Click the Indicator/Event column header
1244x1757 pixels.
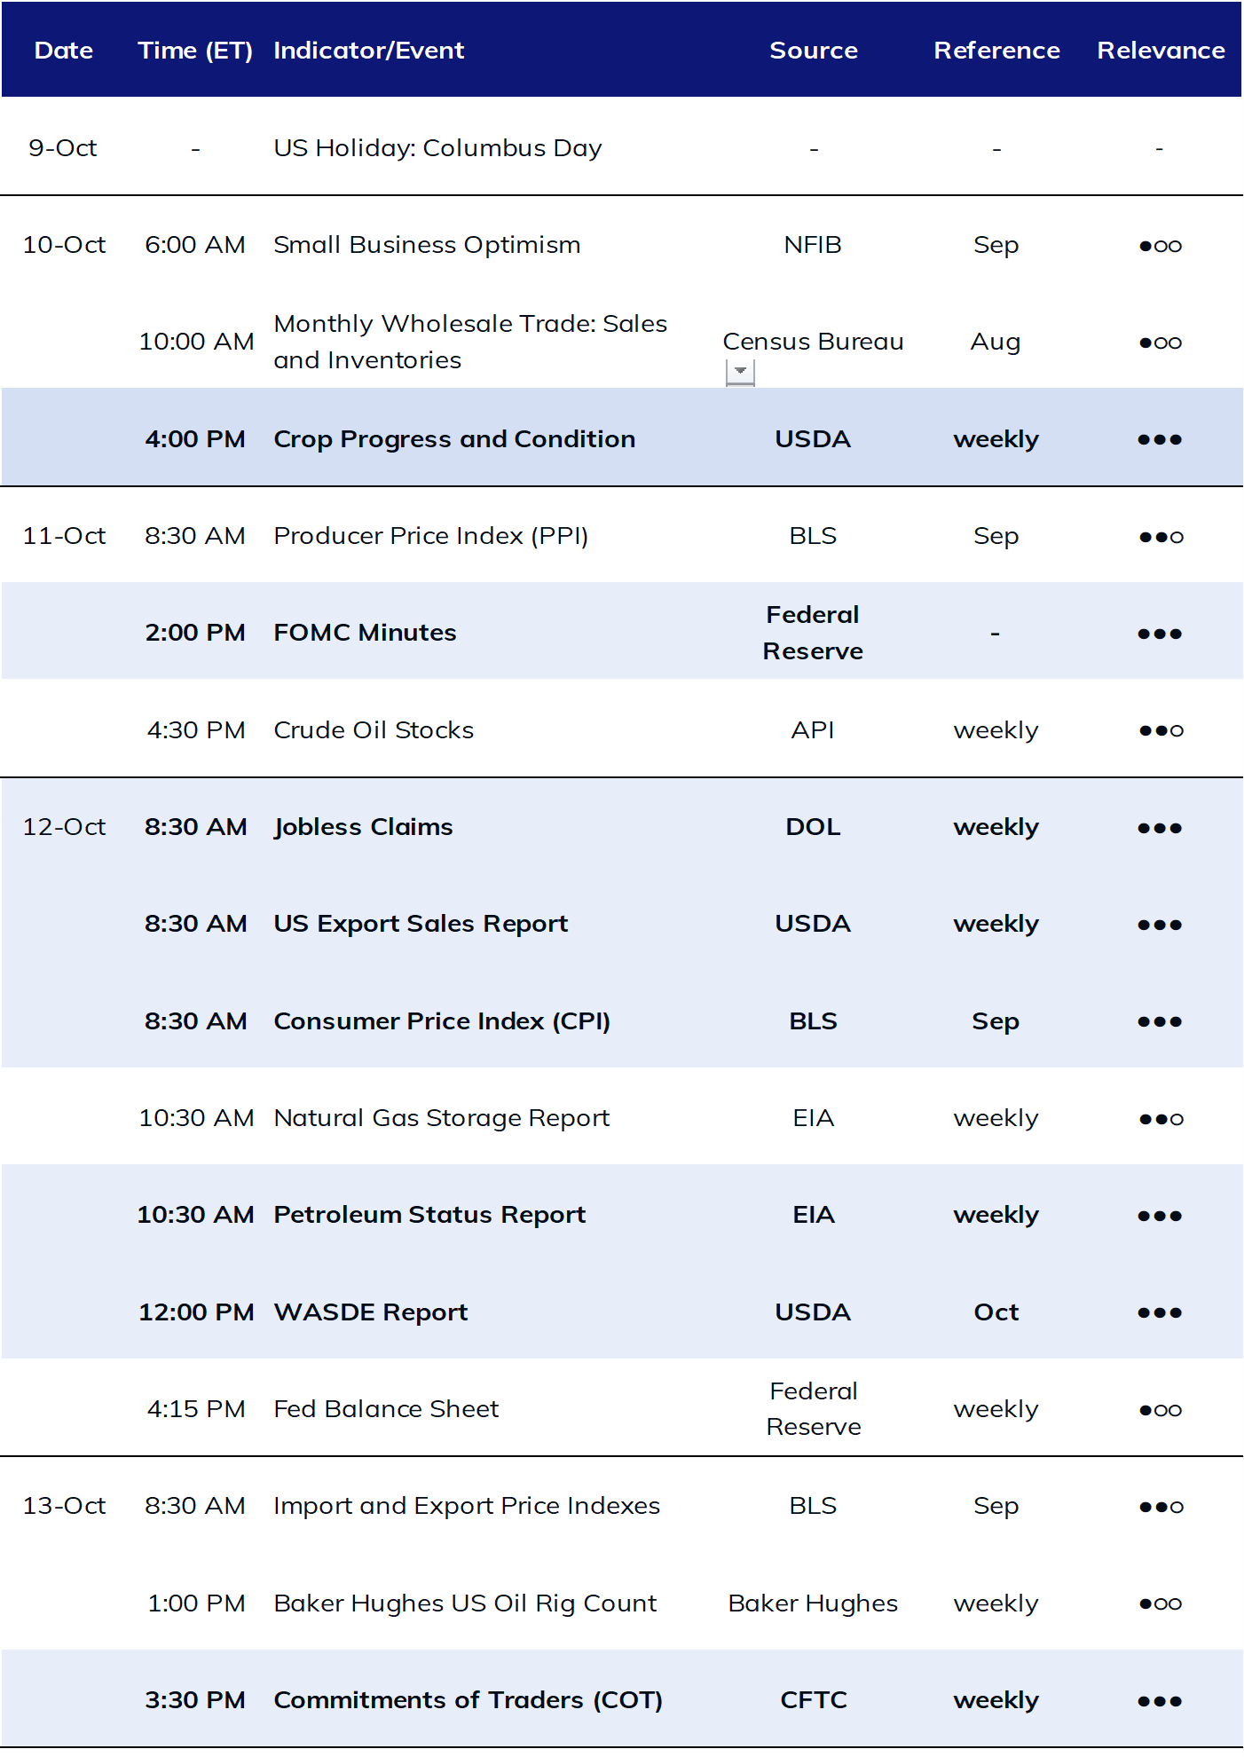point(369,51)
